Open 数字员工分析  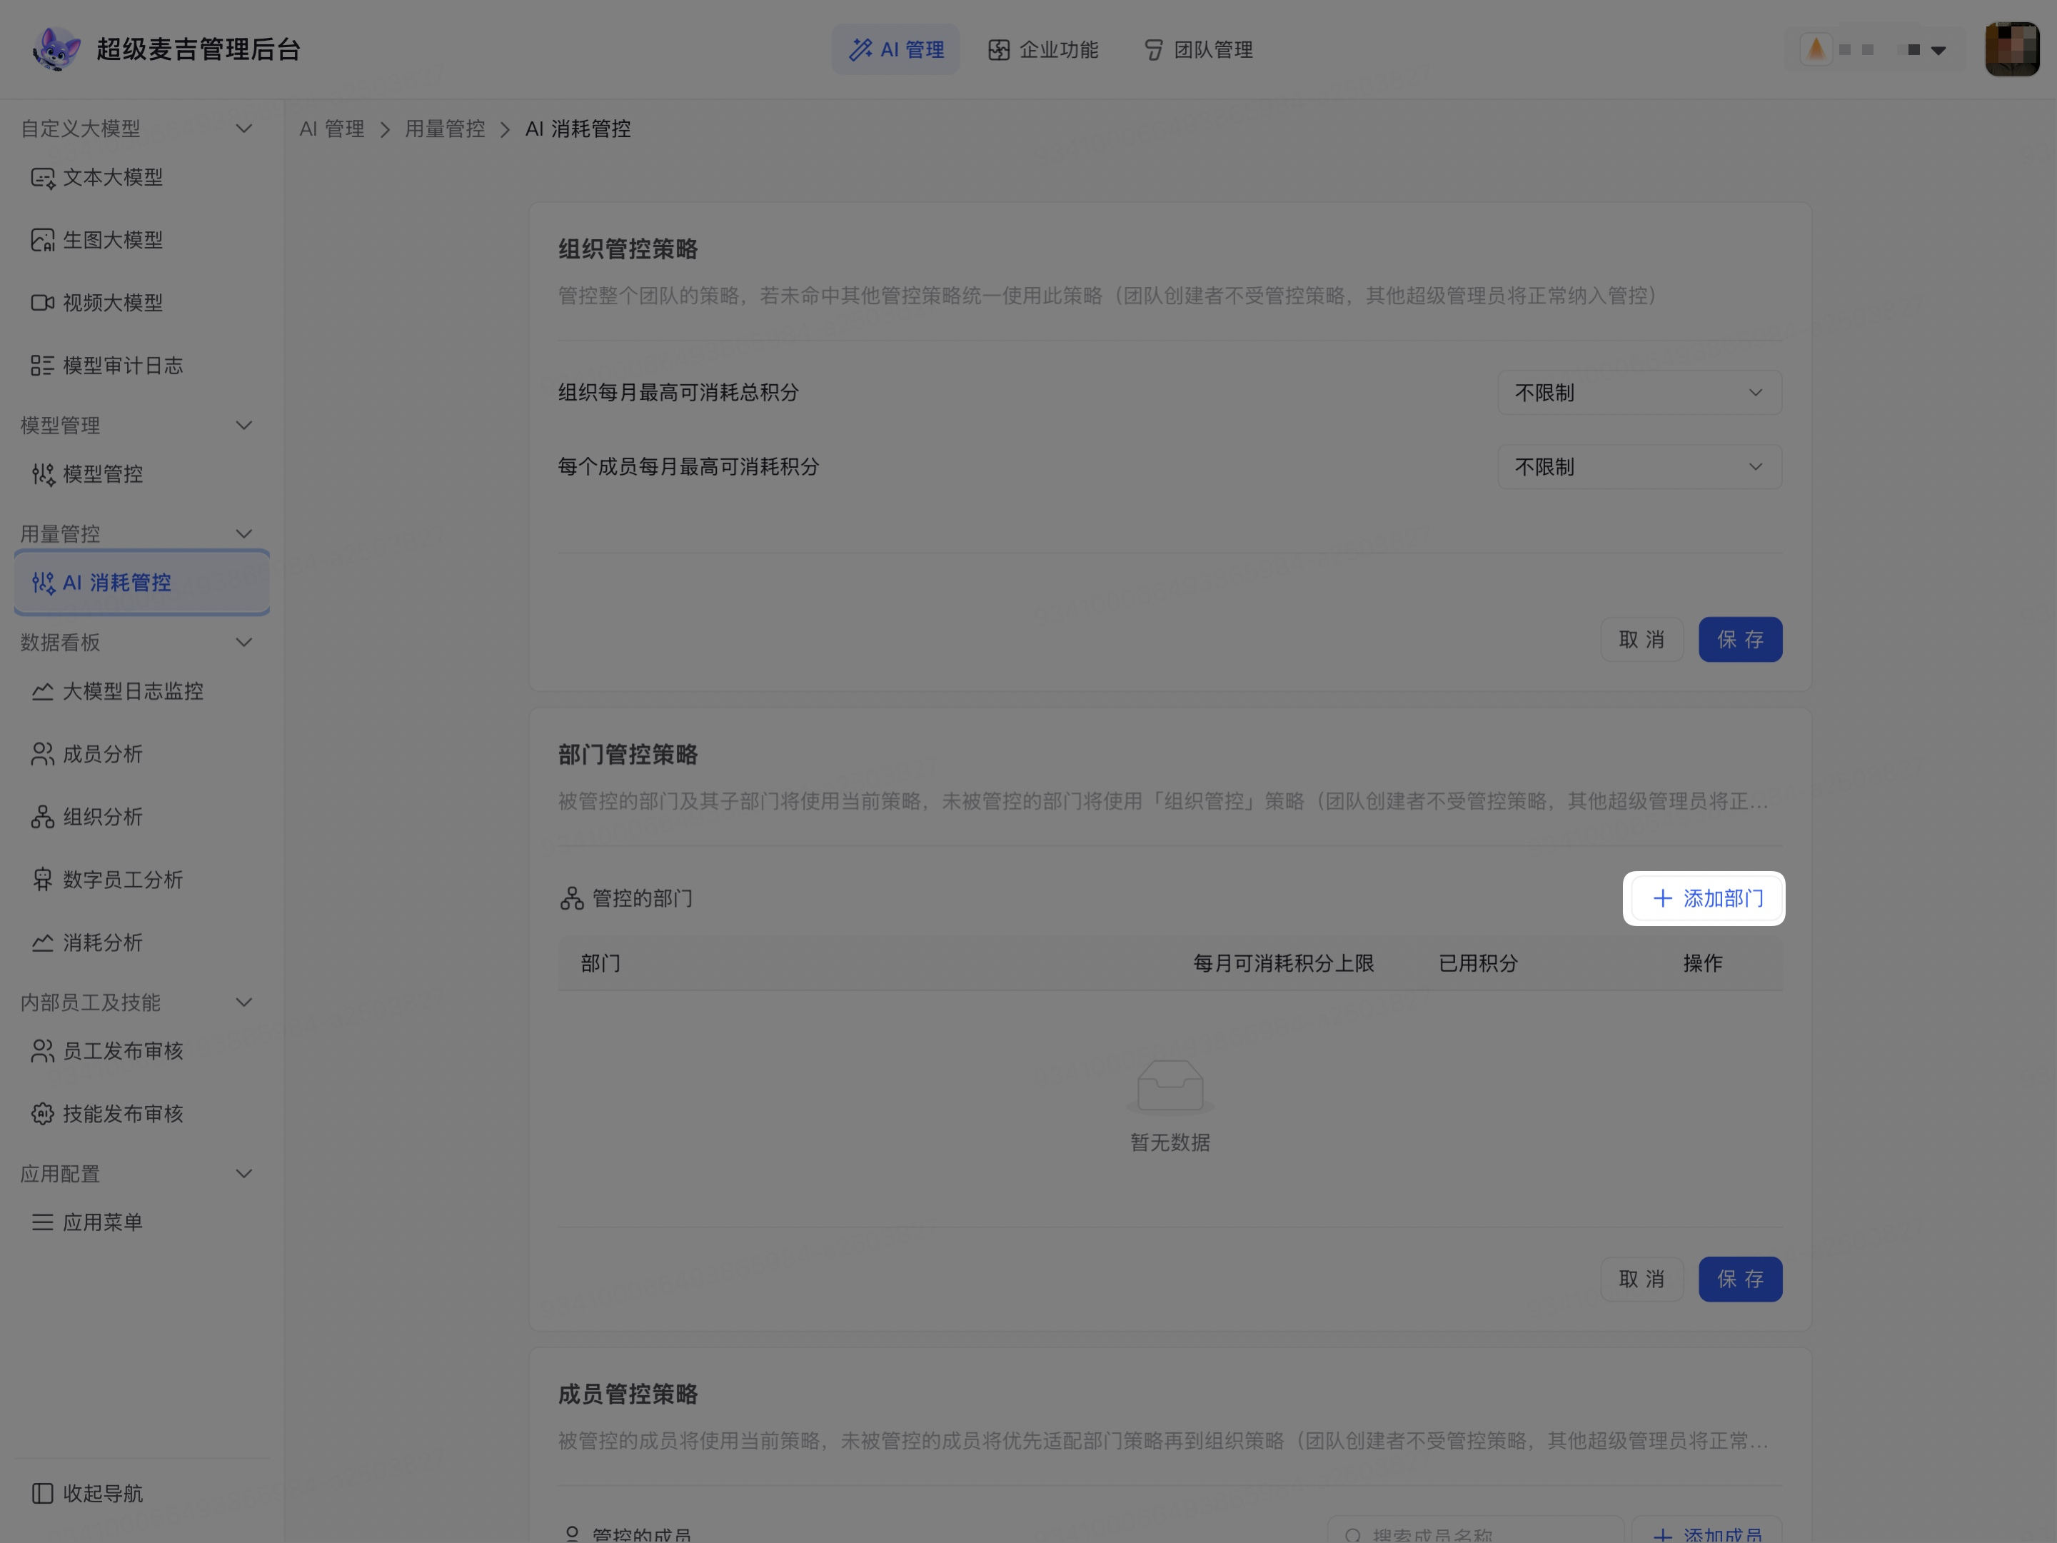coord(141,880)
